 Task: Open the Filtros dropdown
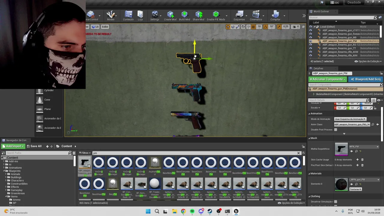tap(85, 153)
